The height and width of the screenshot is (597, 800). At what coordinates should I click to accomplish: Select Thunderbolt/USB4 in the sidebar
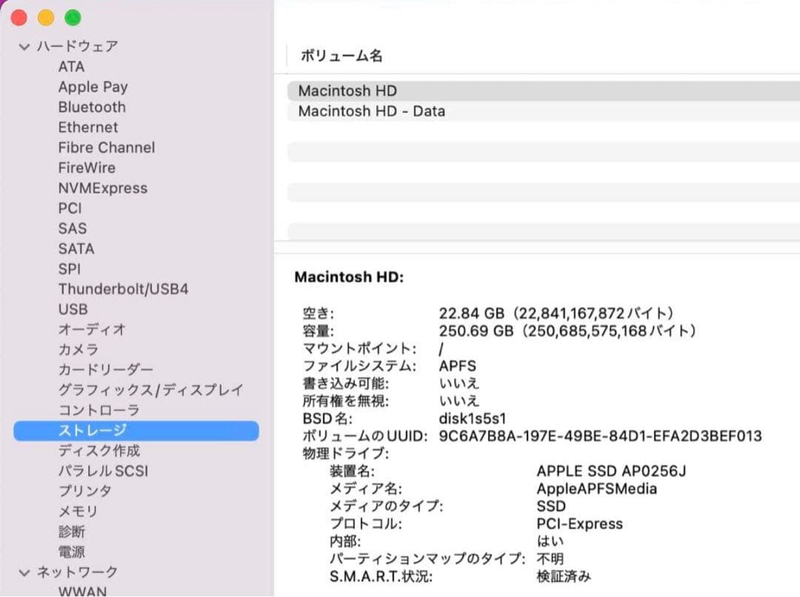[123, 289]
